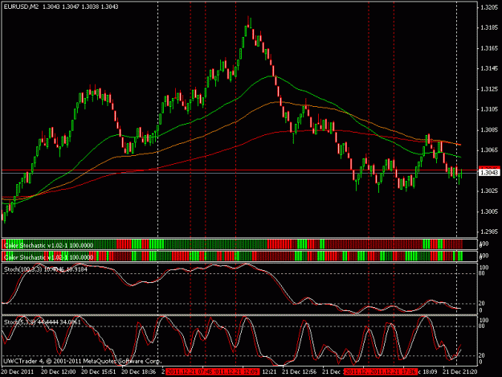Click the 21 Dec 21:20 time label
The width and height of the screenshot is (502, 377).
(x=459, y=372)
